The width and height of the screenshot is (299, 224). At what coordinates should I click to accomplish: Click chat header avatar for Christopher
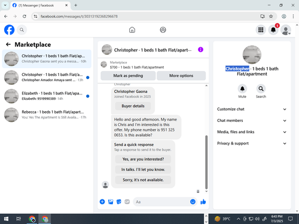pyautogui.click(x=107, y=50)
